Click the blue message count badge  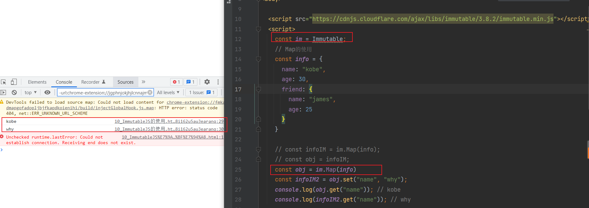(190, 82)
